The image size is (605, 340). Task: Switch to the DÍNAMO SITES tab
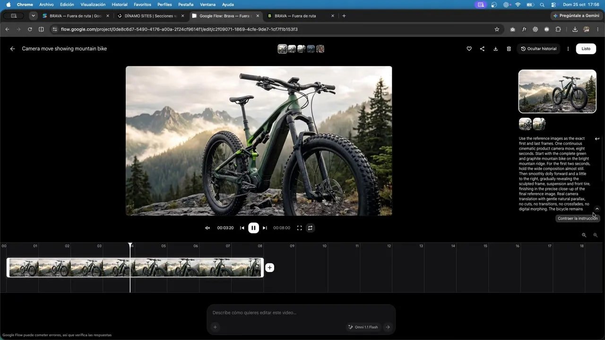(x=150, y=16)
